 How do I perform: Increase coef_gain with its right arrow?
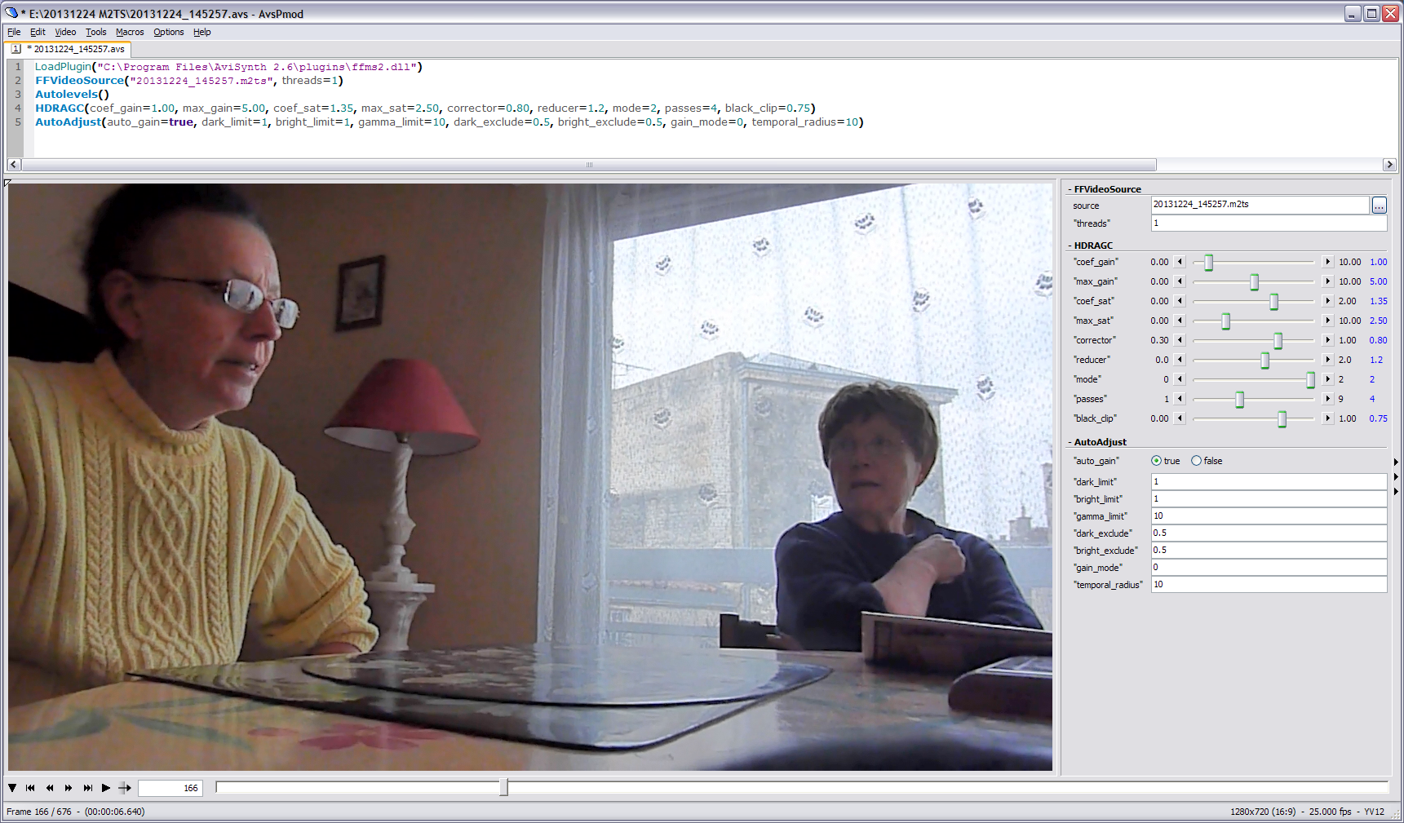pos(1328,262)
